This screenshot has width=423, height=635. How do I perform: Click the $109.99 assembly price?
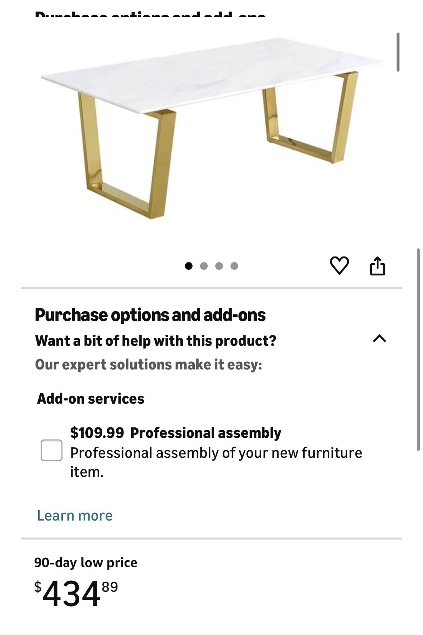[97, 433]
